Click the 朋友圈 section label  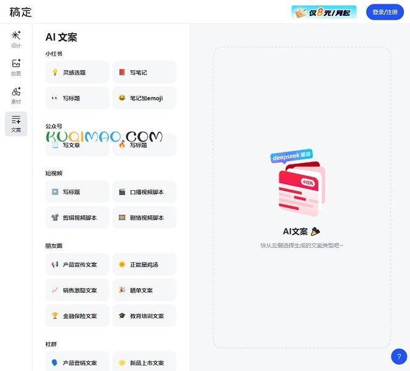[x=54, y=246]
